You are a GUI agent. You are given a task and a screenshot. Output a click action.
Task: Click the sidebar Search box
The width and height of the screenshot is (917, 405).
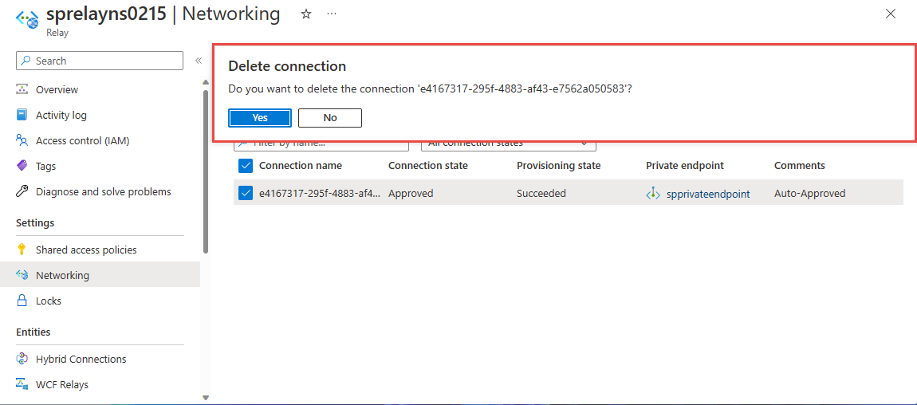tap(100, 61)
